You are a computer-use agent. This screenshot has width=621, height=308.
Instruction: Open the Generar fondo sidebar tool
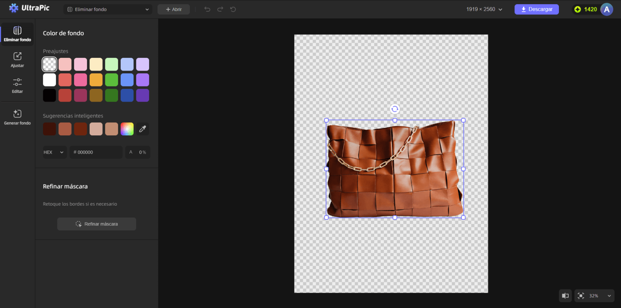17,117
